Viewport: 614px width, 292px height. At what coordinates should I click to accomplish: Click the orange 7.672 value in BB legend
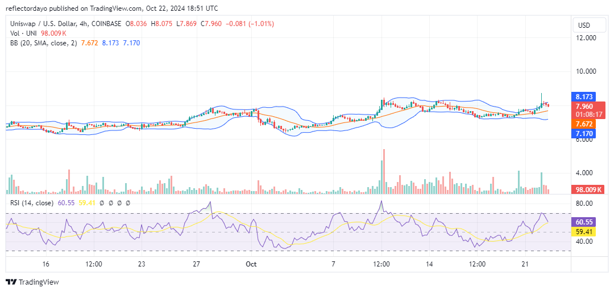89,43
